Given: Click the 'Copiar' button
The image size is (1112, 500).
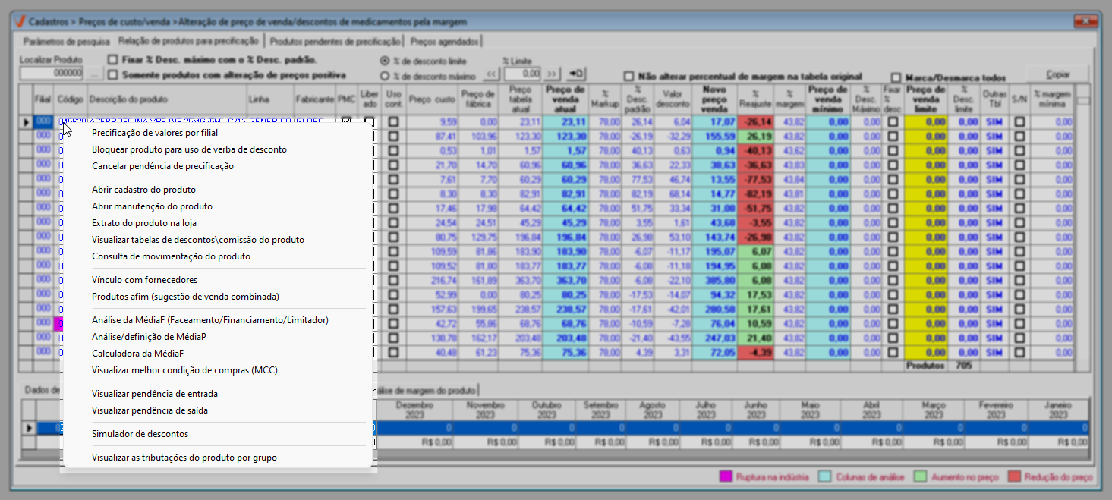Looking at the screenshot, I should tap(1058, 74).
